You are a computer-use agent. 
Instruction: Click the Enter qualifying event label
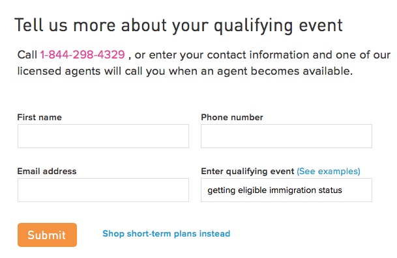coord(247,172)
